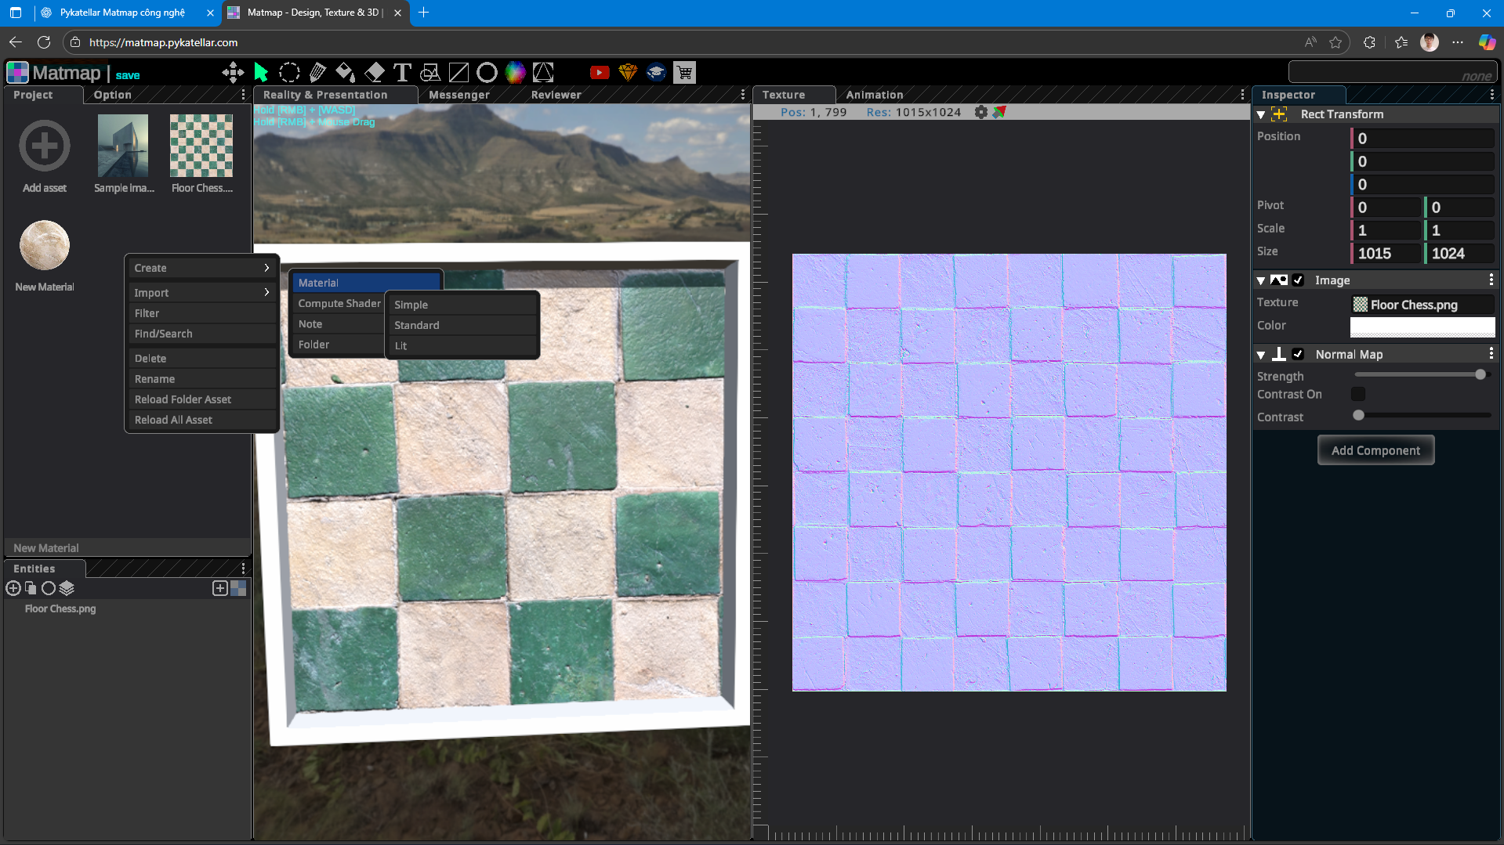The height and width of the screenshot is (845, 1504).
Task: Select the Move tool in the toolbar
Action: point(233,73)
